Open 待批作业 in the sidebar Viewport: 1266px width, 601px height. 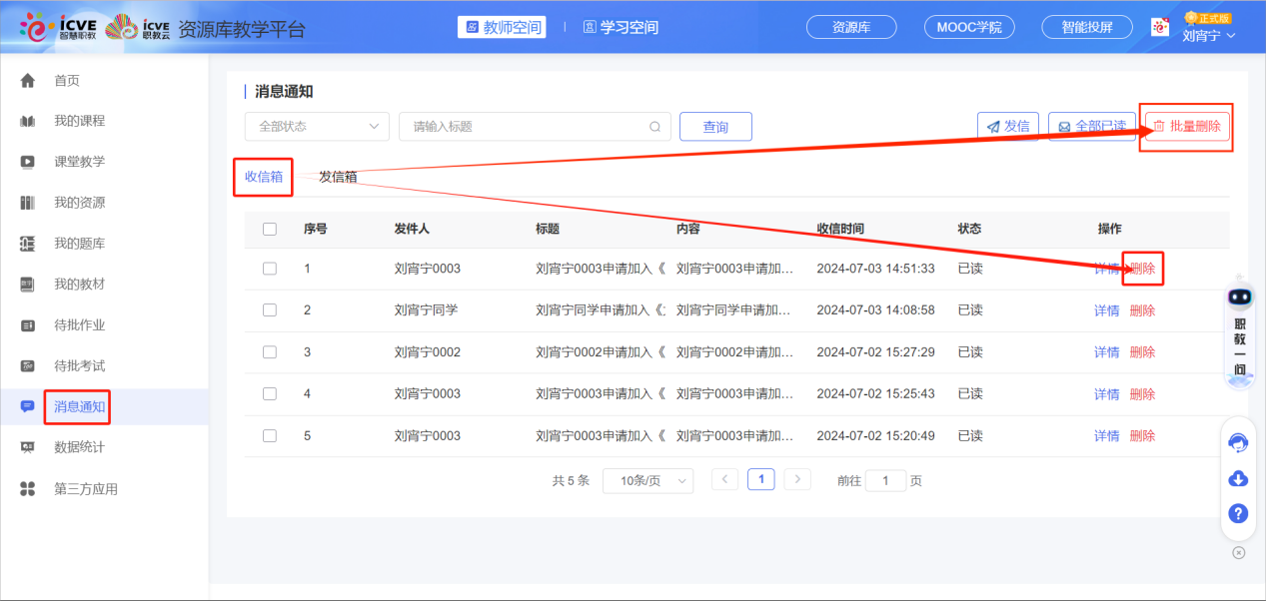[78, 325]
